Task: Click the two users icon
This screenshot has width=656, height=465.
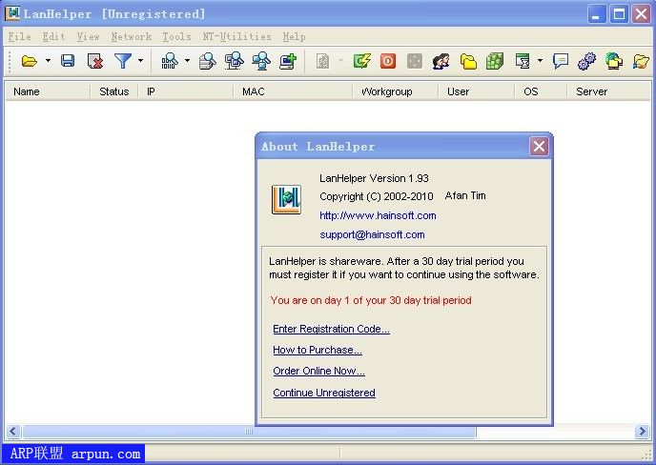Action: [x=441, y=61]
